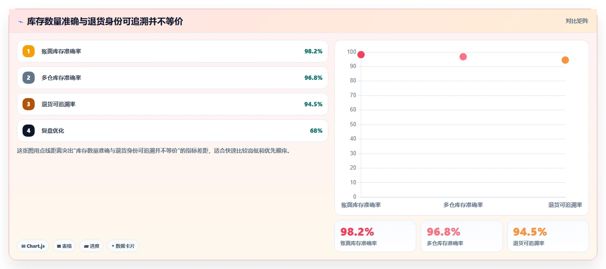This screenshot has width=606, height=269.
Task: Click the 98.2% value in first list row
Action: click(313, 51)
